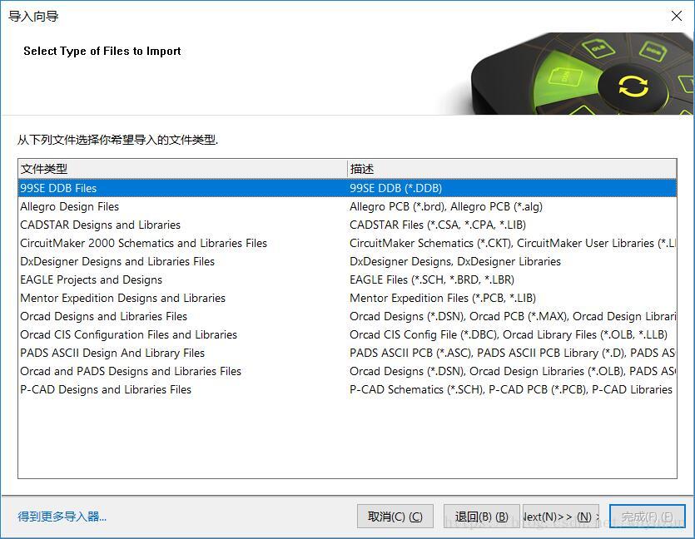Select CircuitMaker 2000 Schematics and Libraries Files

click(x=144, y=243)
